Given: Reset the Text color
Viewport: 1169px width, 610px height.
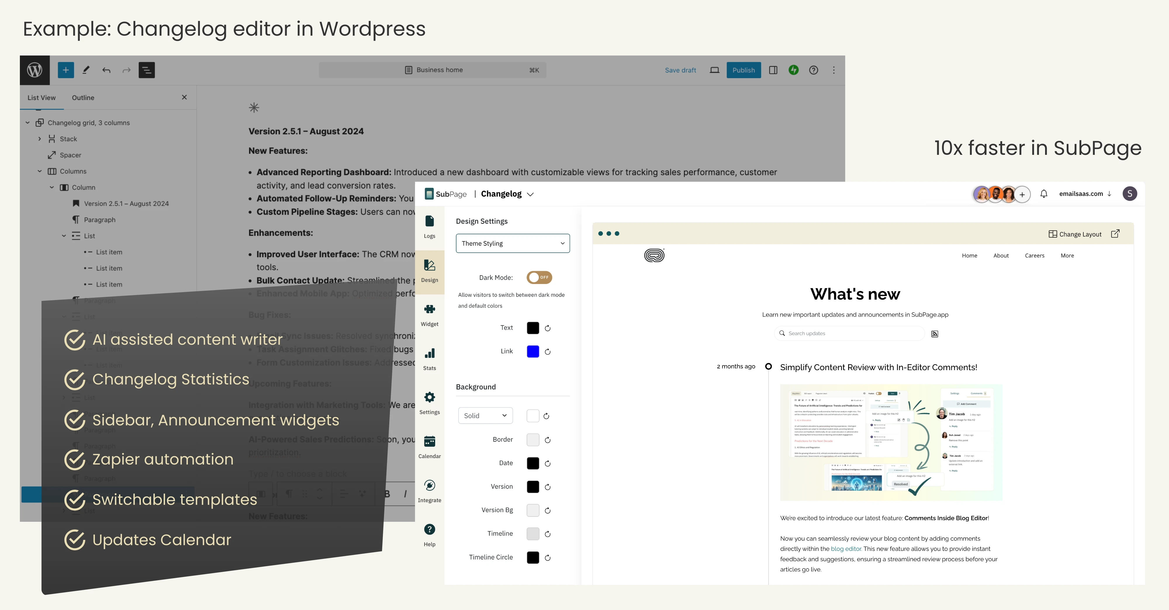Looking at the screenshot, I should pyautogui.click(x=548, y=328).
